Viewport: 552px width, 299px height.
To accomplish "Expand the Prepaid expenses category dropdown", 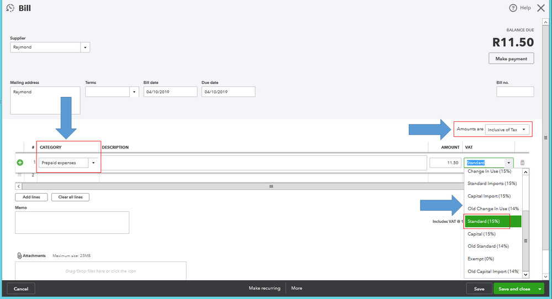I will (93, 163).
